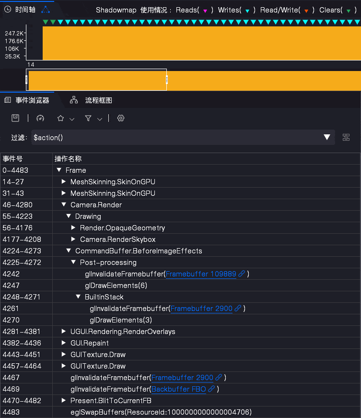Switch to the 流程框图 tab
Image resolution: width=361 pixels, height=418 pixels.
[x=91, y=100]
